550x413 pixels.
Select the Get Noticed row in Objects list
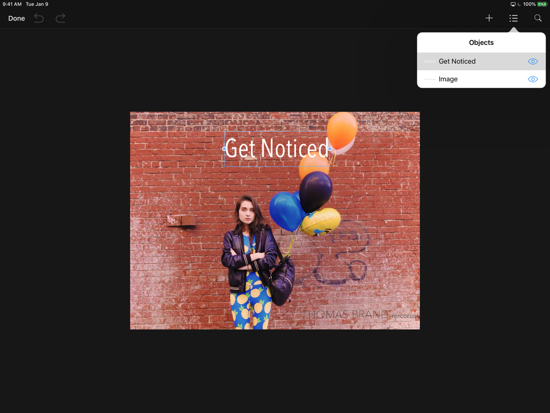point(481,61)
